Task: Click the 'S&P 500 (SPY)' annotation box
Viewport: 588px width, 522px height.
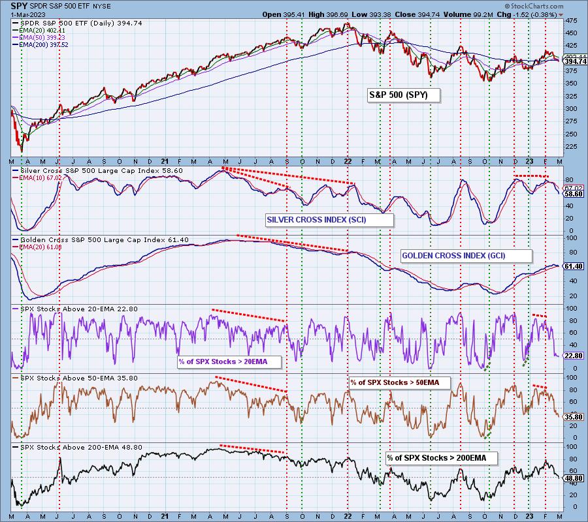Action: (404, 95)
